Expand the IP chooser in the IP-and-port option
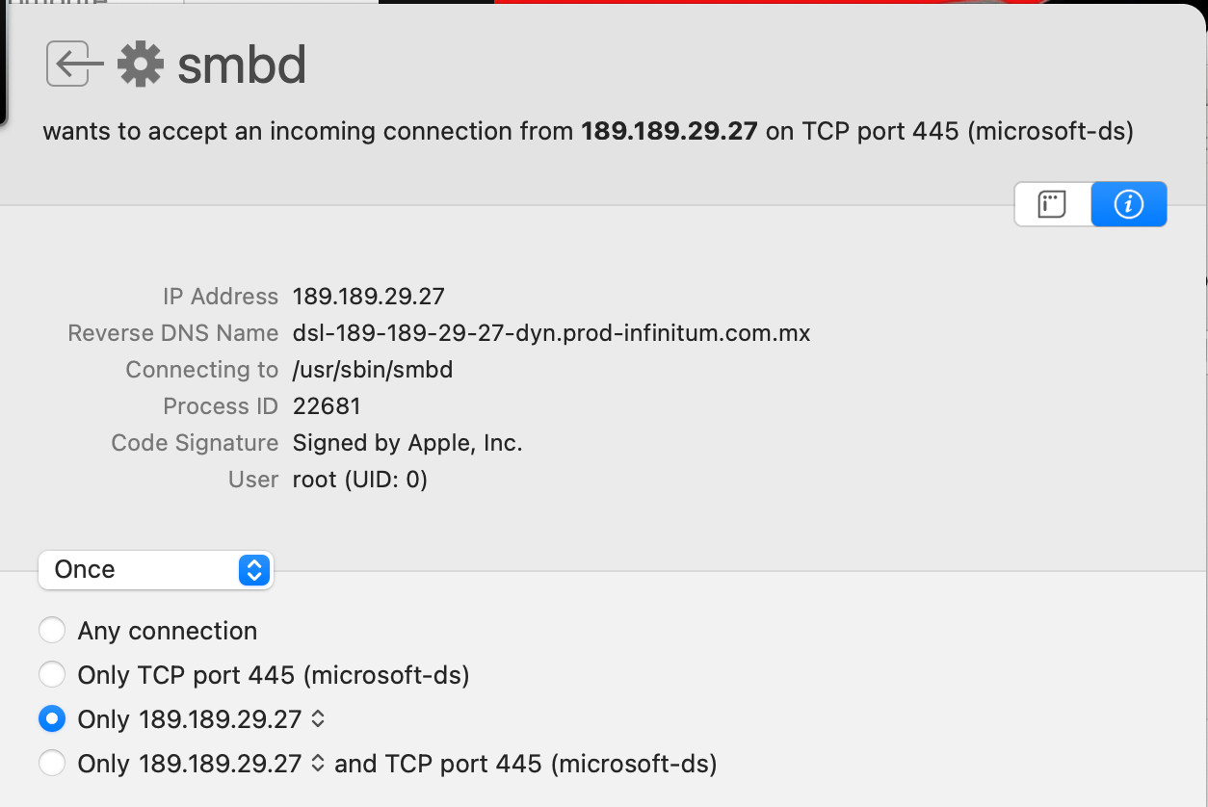1208x807 pixels. tap(319, 764)
